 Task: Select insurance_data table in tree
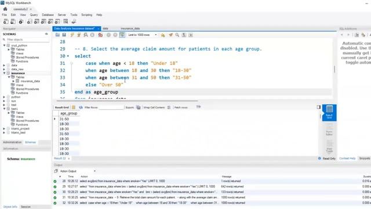point(30,81)
